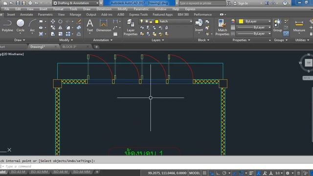Expand the Annotation panel
Image resolution: width=313 pixels, height=176 pixels.
click(103, 40)
